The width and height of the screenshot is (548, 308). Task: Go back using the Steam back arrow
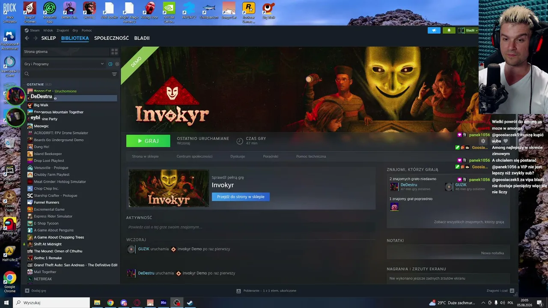tap(27, 38)
